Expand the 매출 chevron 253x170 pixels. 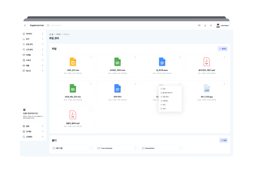(x=43, y=66)
